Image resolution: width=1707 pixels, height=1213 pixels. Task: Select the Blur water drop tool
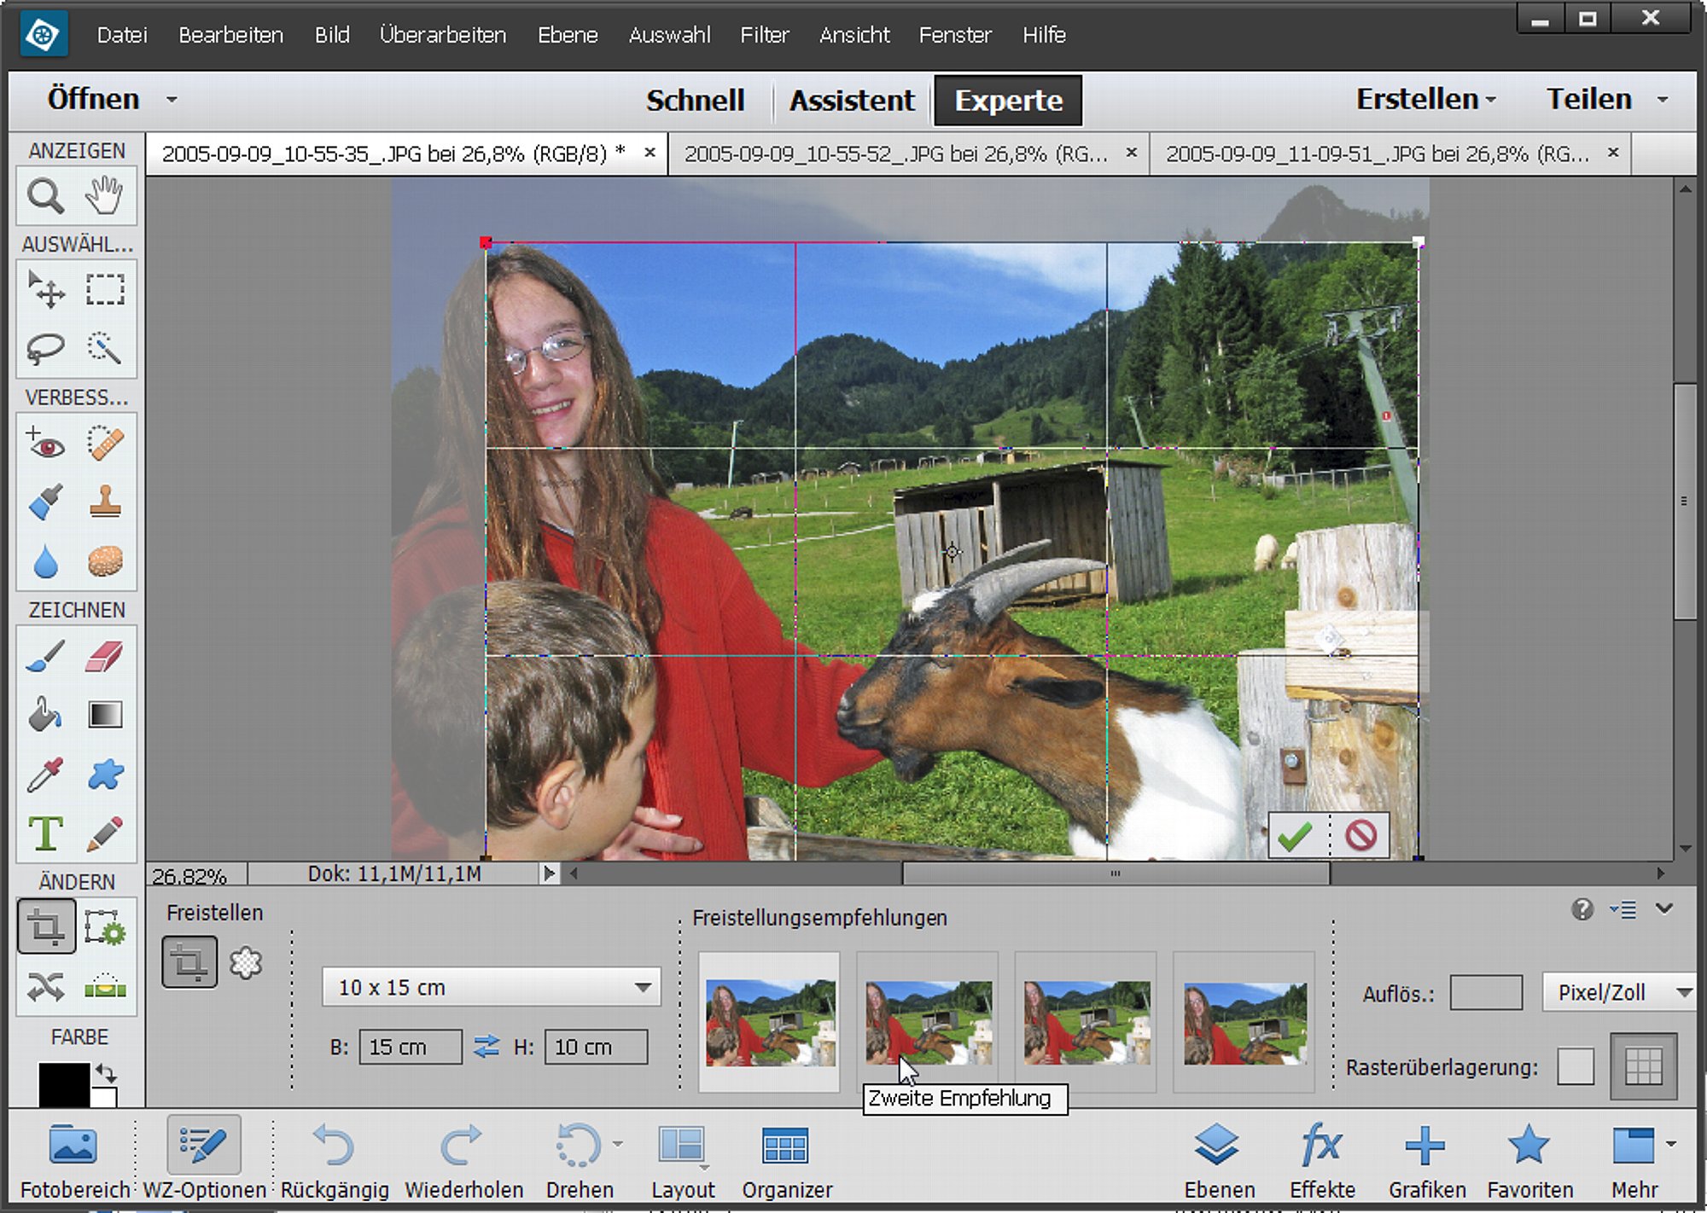(x=45, y=561)
